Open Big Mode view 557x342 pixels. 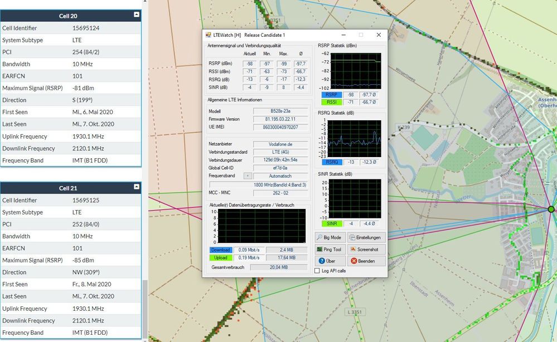pos(331,237)
